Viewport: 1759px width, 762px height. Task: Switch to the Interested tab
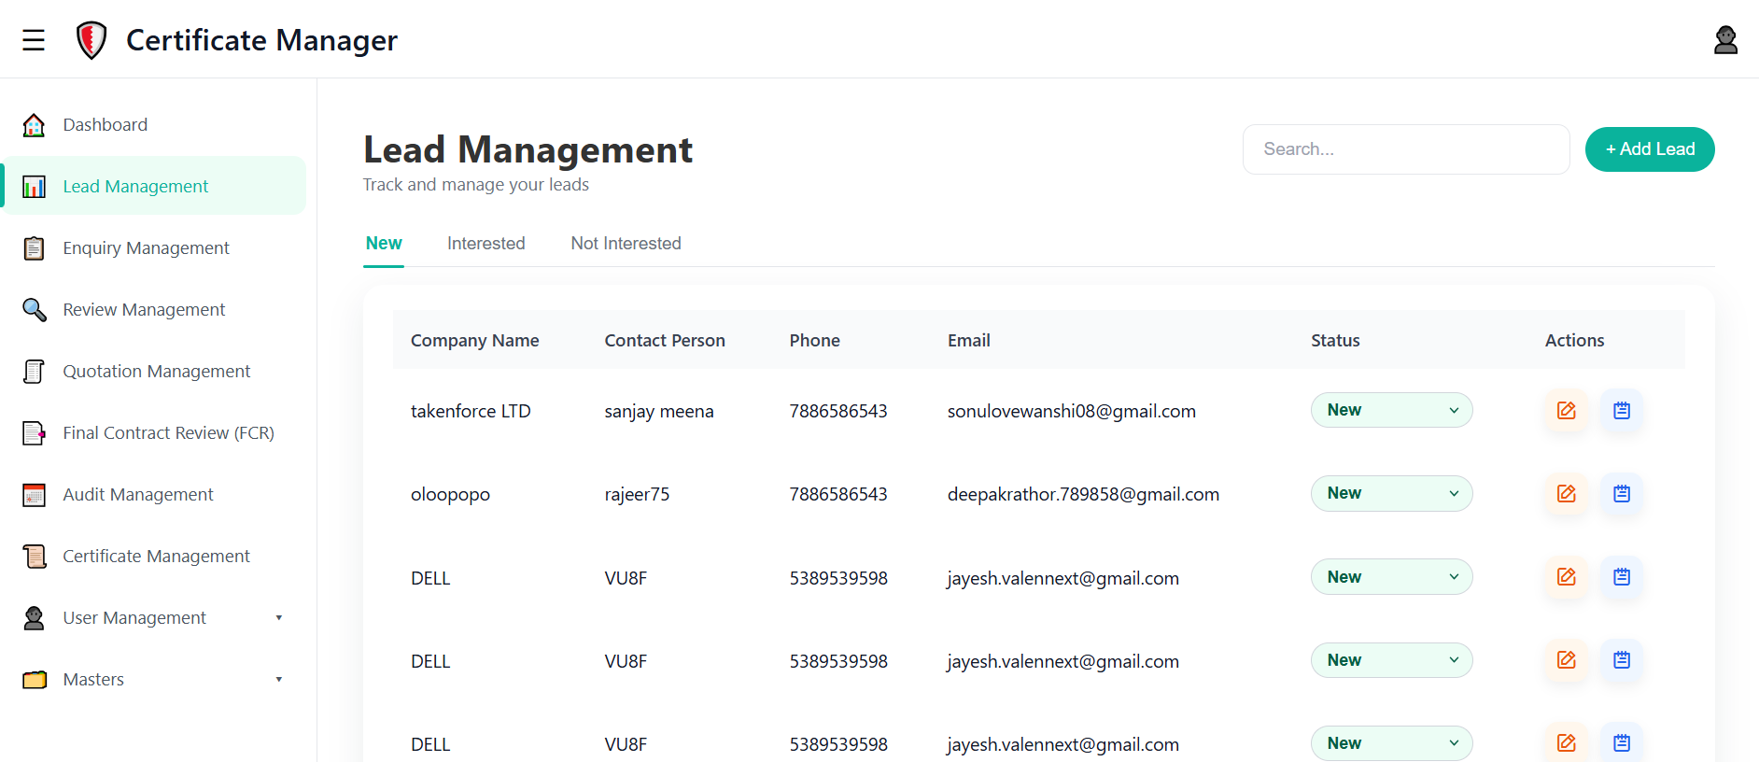485,244
